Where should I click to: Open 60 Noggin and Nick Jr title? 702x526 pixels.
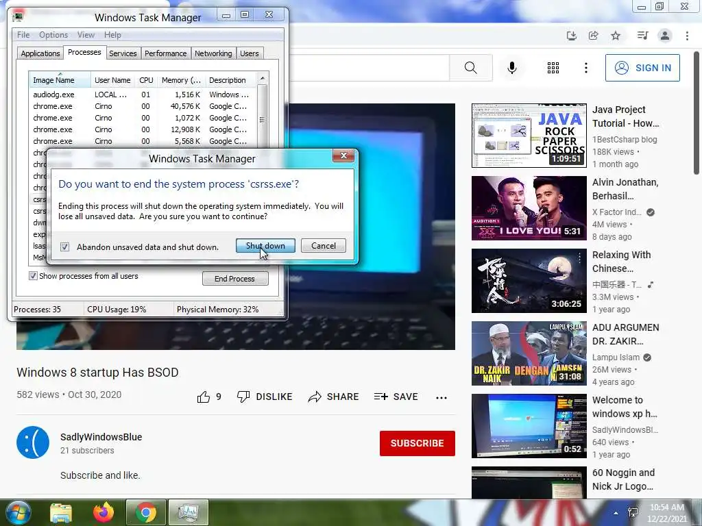[623, 479]
